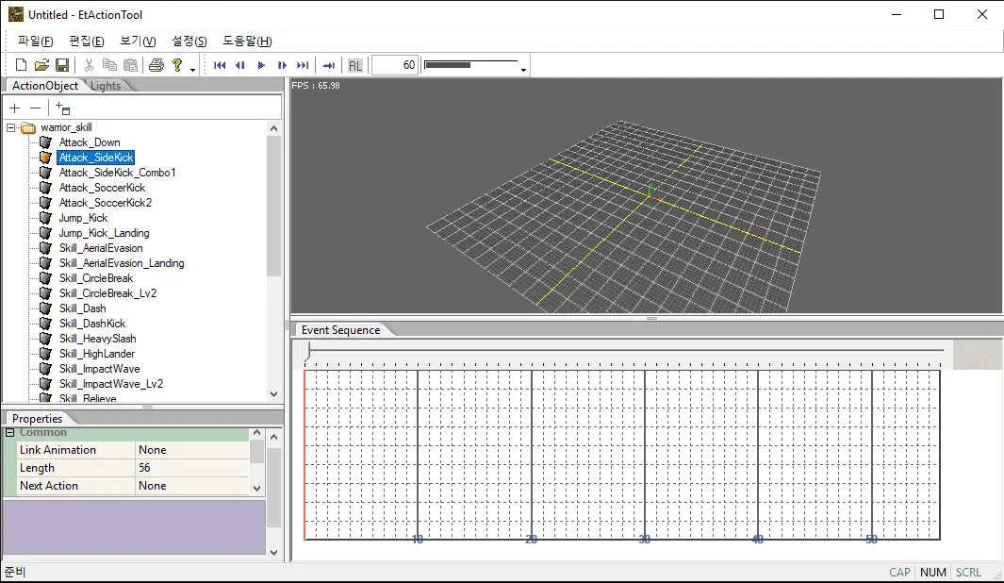Open the 파일(F) menu
Viewport: 1004px width, 583px height.
[x=35, y=41]
